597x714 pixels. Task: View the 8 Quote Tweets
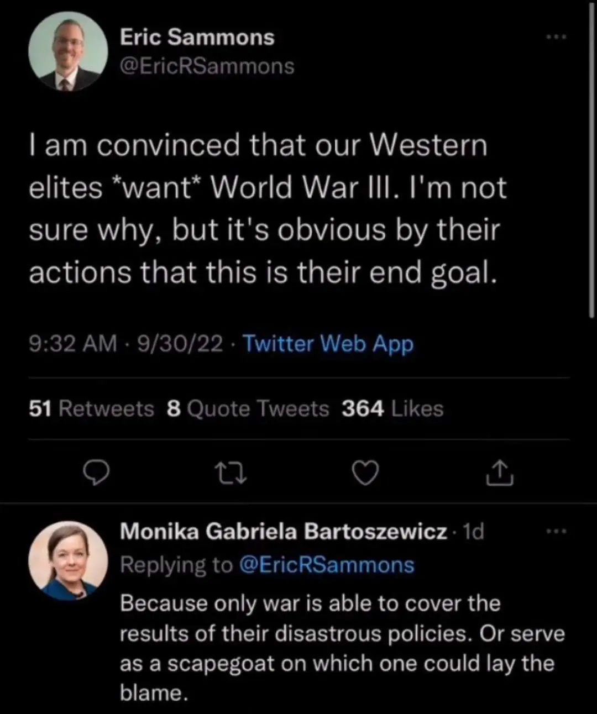click(248, 409)
